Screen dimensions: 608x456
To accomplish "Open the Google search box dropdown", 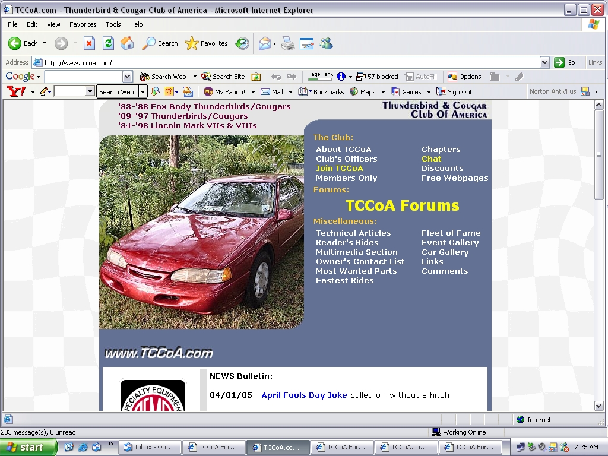I will tap(127, 77).
